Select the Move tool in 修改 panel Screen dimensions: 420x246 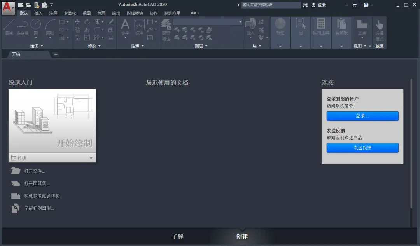coord(77,22)
